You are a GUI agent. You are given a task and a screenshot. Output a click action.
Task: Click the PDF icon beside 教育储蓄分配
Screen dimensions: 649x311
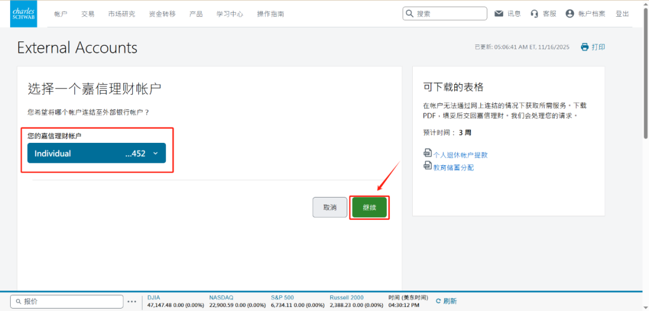pyautogui.click(x=428, y=166)
